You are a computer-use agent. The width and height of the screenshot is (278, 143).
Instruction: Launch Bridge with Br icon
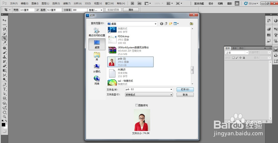(x=132, y=3)
